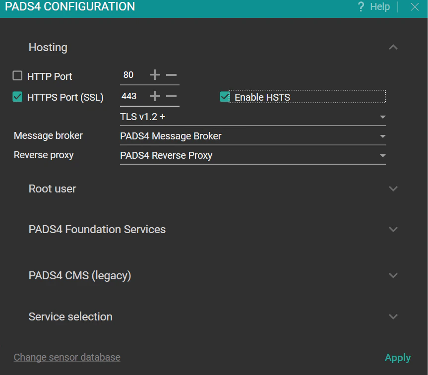The width and height of the screenshot is (428, 375).
Task: Disable the HTTPS Port (SSL) checkbox
Action: coord(17,97)
